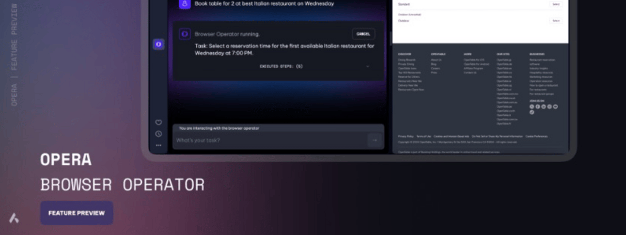626x235 pixels.
Task: Open the Restaurants Near Me link
Action: click(x=410, y=81)
